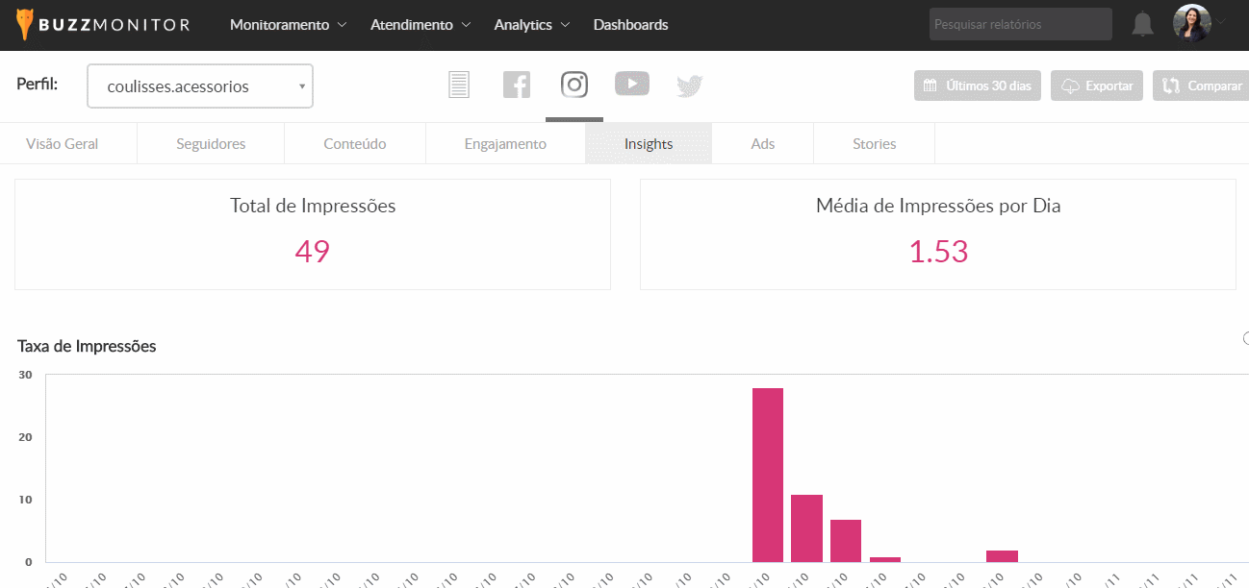Click the Buzzmonitor logo icon
Viewport: 1249px width, 588px height.
point(26,25)
